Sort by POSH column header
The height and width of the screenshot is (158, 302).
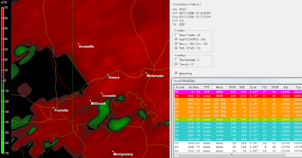[232, 87]
